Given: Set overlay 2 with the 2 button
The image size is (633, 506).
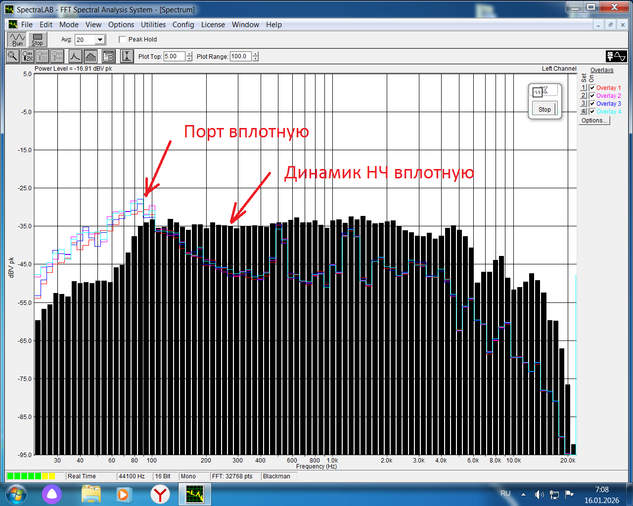Looking at the screenshot, I should point(584,95).
